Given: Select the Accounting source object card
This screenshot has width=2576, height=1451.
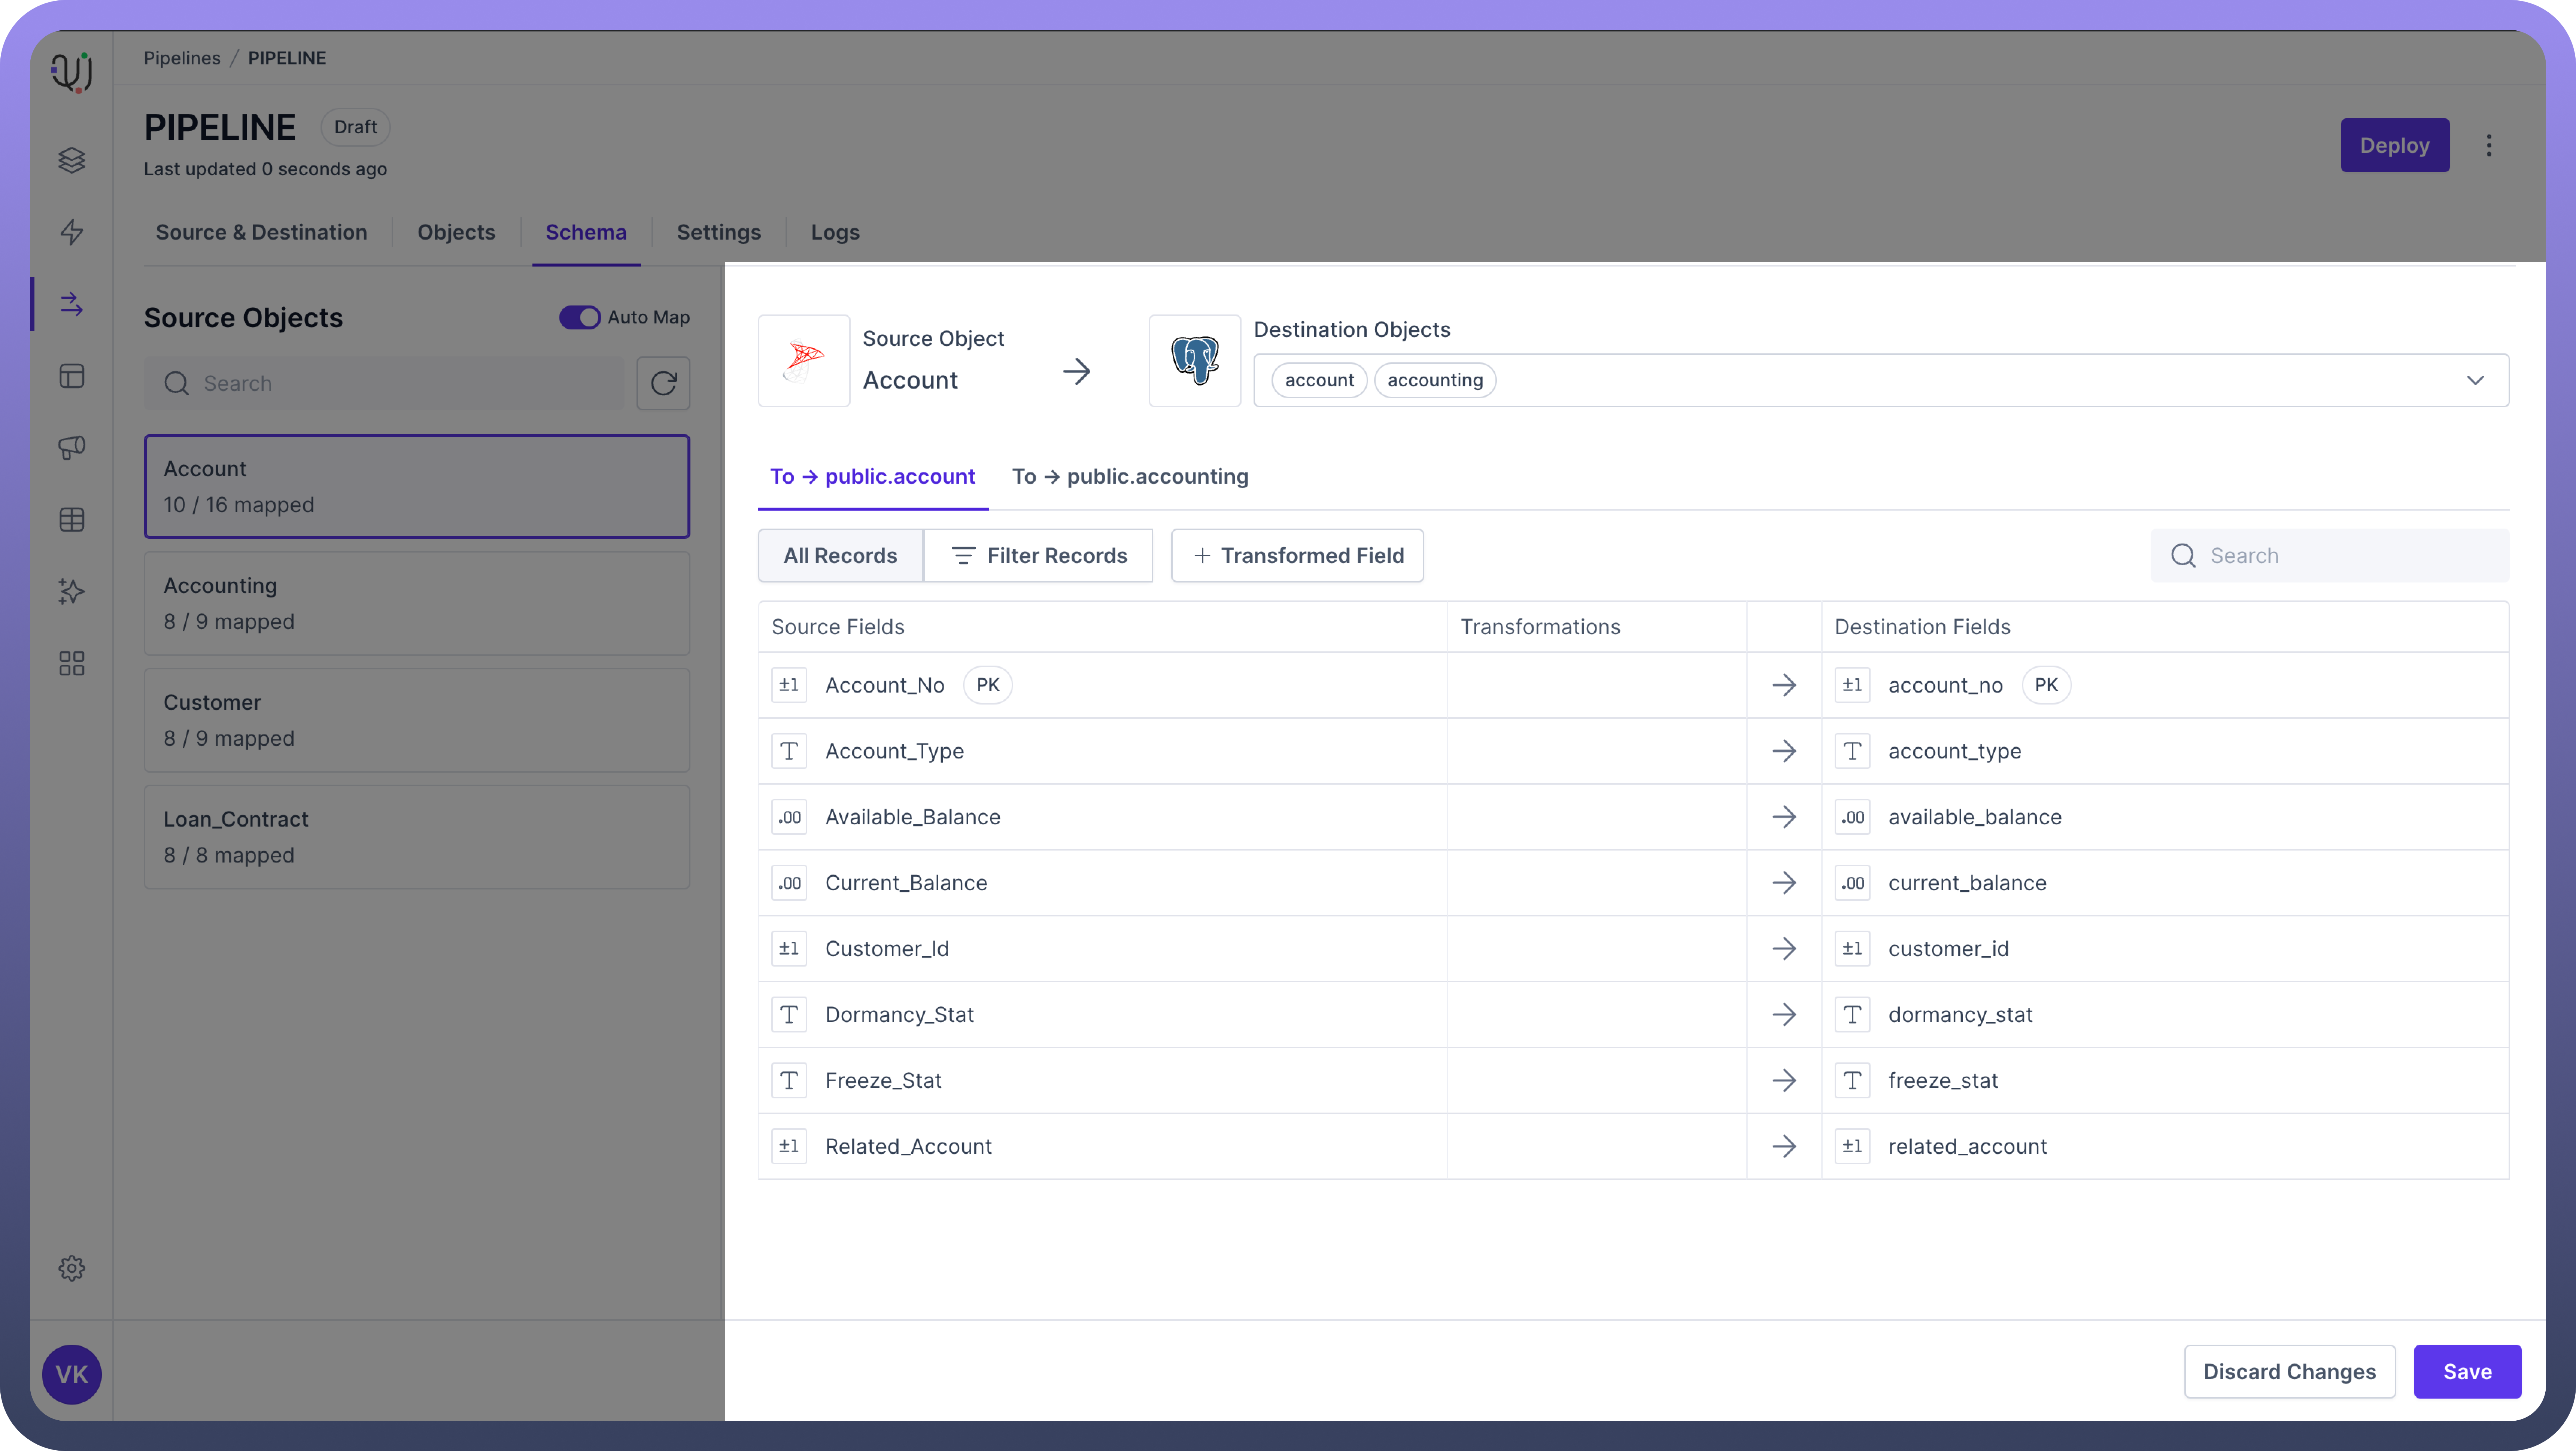Looking at the screenshot, I should point(416,603).
